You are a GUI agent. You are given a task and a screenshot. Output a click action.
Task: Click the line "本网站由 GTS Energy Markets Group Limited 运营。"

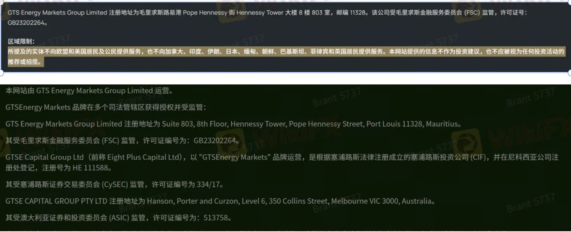click(x=89, y=91)
